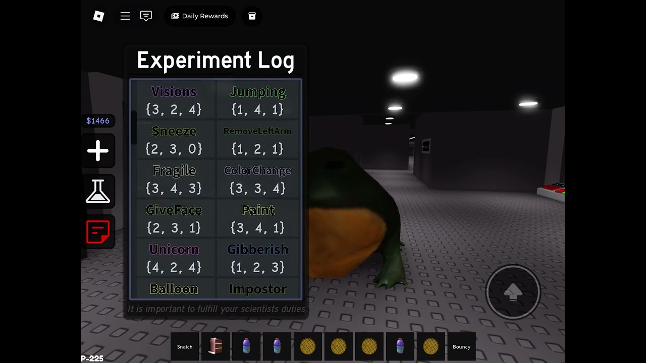This screenshot has width=646, height=363.
Task: Click the {3, 2, 4} Visions values
Action: (x=174, y=109)
